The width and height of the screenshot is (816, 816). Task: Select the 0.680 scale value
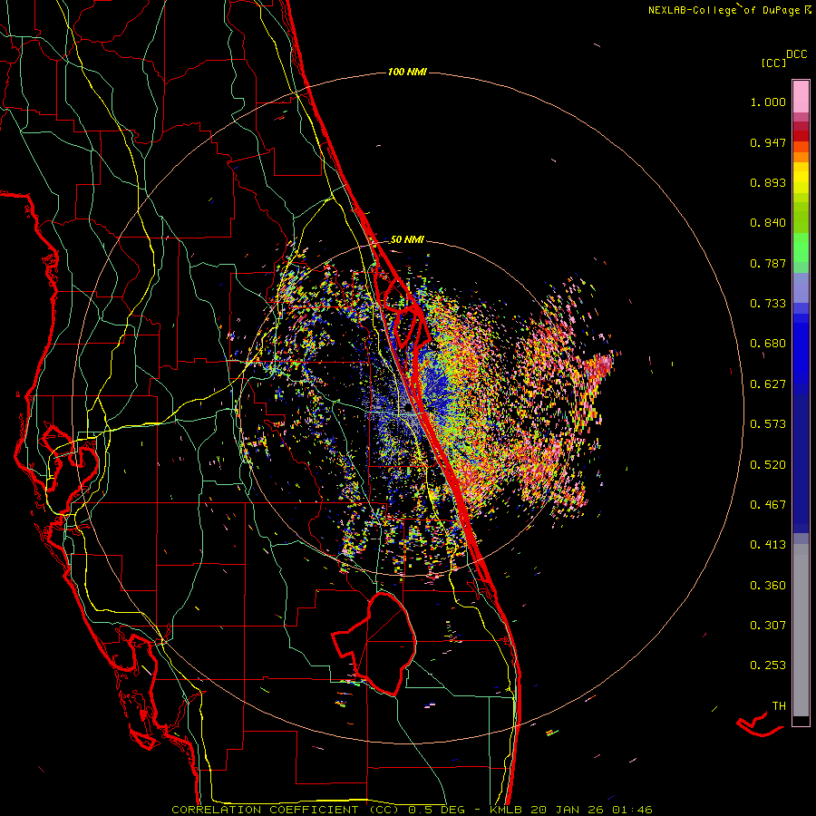pos(768,344)
